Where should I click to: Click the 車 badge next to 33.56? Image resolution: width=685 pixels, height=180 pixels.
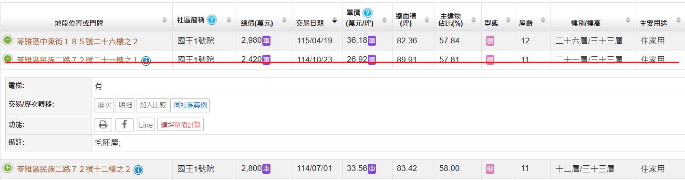(372, 169)
